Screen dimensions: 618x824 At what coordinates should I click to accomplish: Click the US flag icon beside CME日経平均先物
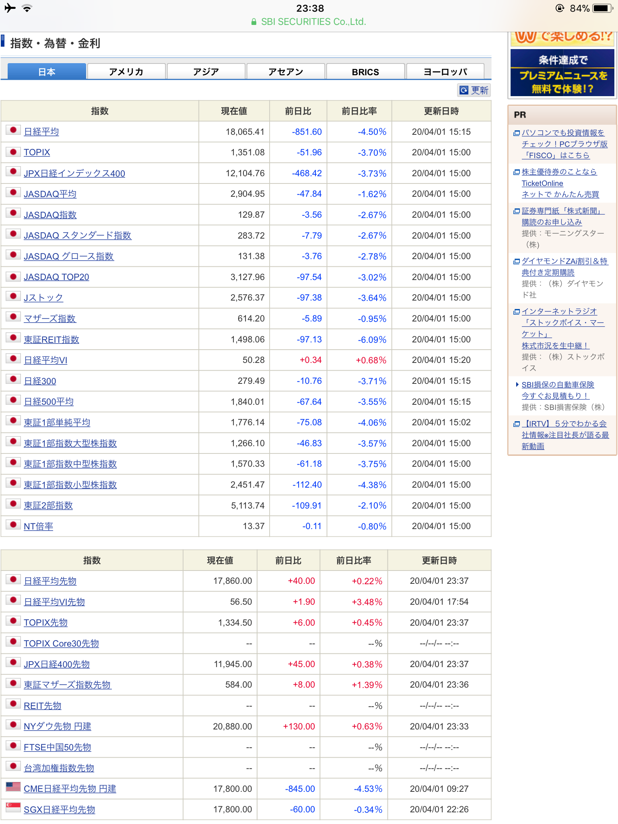click(x=13, y=787)
